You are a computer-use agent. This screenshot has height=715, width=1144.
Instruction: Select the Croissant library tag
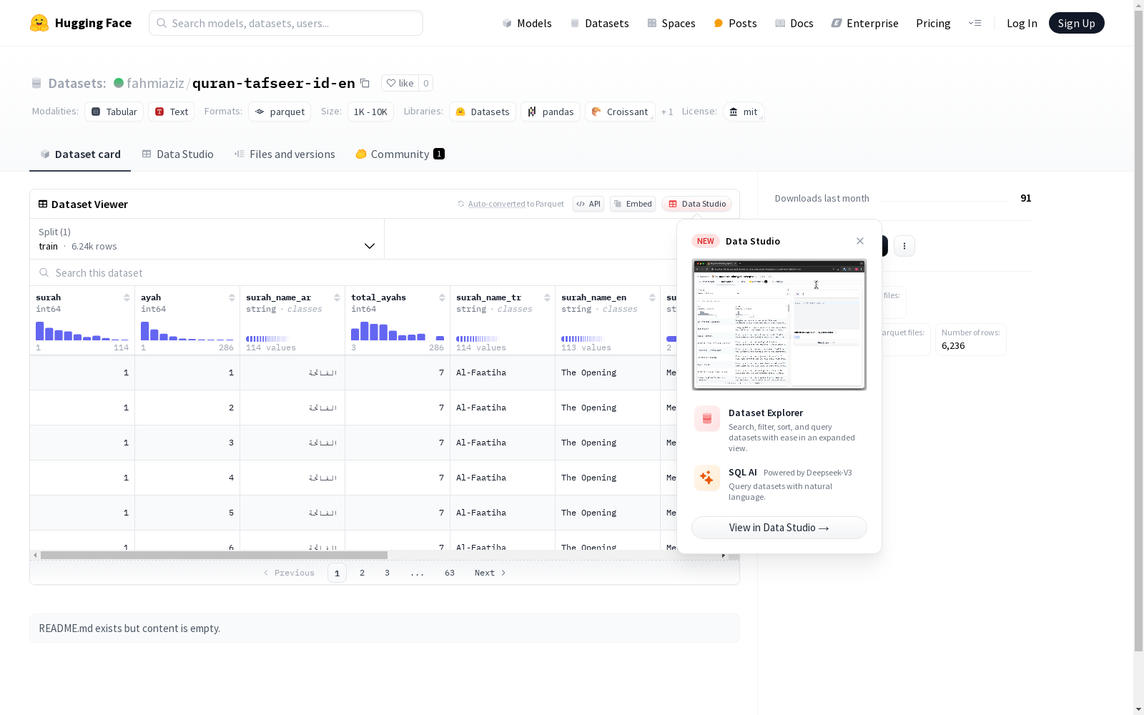click(620, 112)
